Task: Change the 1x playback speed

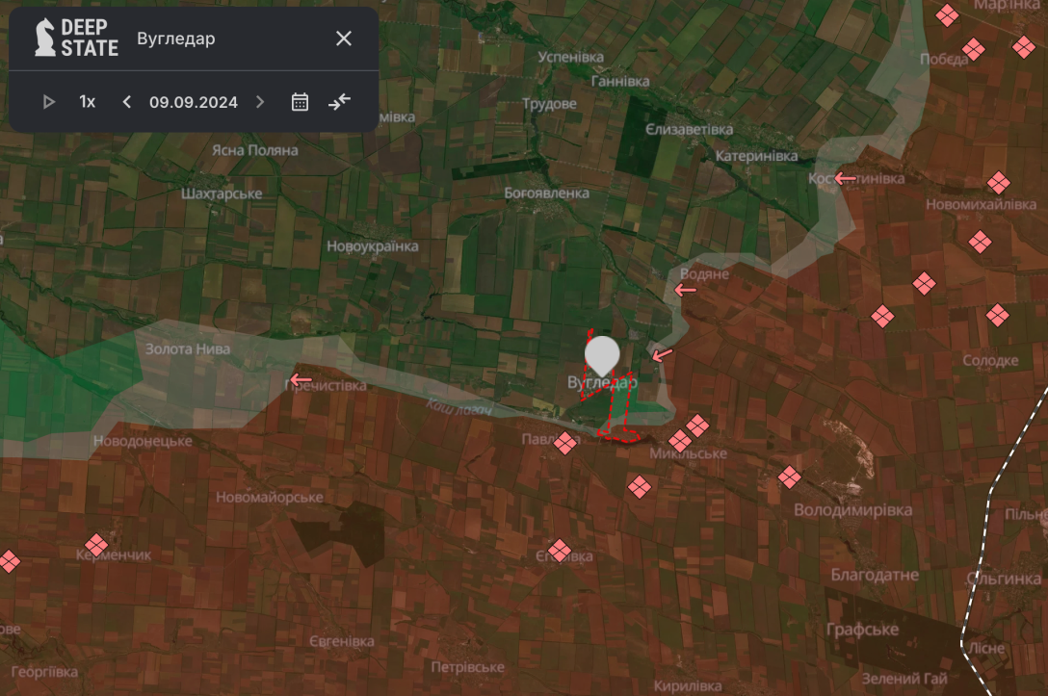Action: [x=88, y=102]
